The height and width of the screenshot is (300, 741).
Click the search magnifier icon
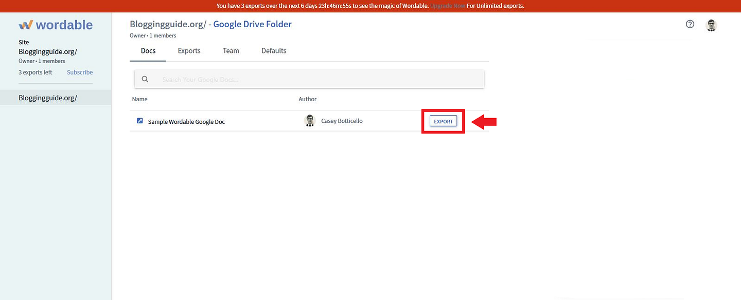point(145,79)
